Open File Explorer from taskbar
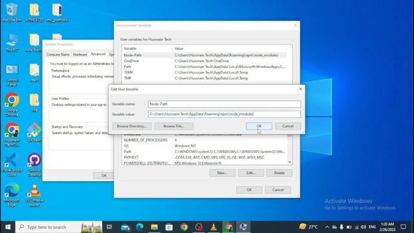Viewport: 414px width, 233px height. (155, 227)
